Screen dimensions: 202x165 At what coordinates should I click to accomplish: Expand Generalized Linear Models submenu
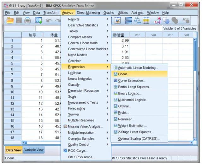pos(86,49)
